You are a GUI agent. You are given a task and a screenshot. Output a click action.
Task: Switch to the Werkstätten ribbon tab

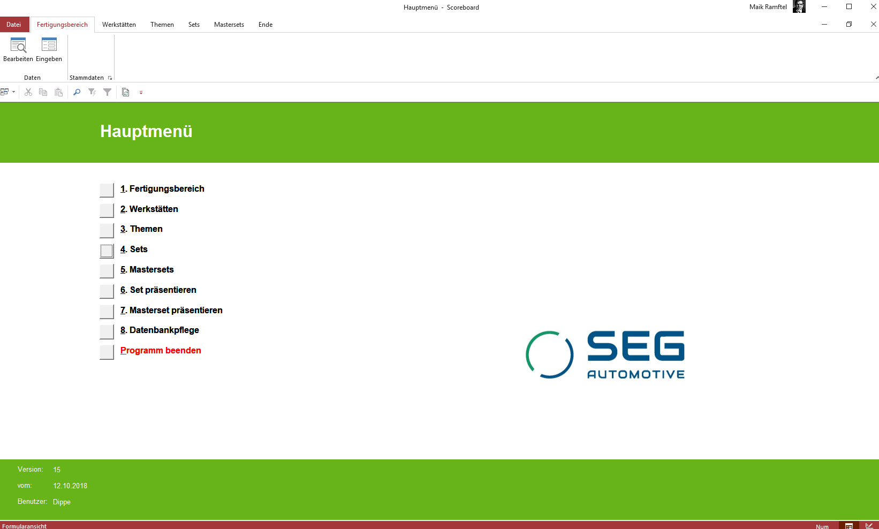pyautogui.click(x=119, y=25)
